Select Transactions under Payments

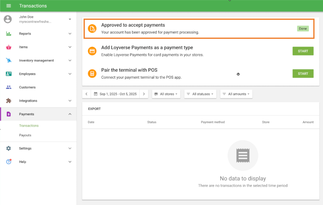pos(29,126)
